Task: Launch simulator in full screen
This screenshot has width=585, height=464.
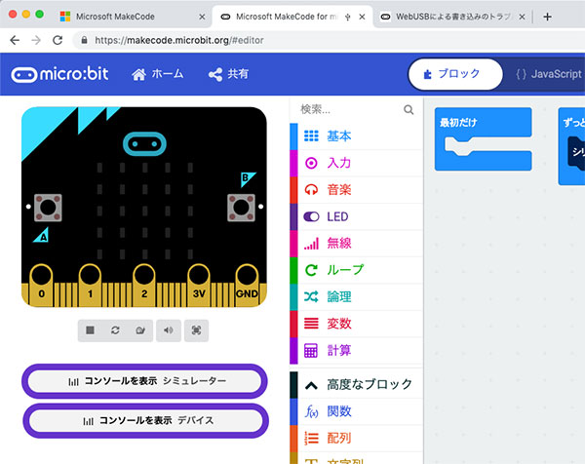Action: 196,330
